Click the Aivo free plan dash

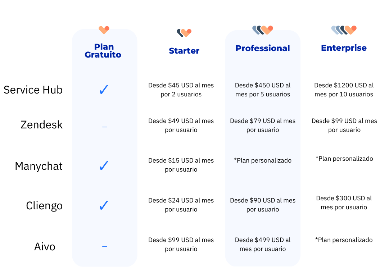coord(104,246)
